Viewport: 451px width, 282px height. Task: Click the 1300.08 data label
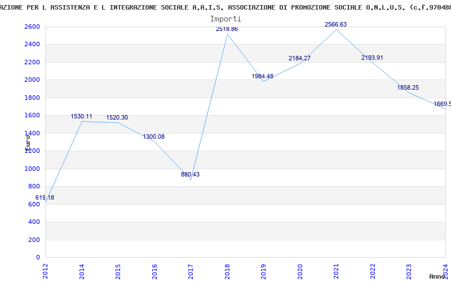[x=154, y=136]
